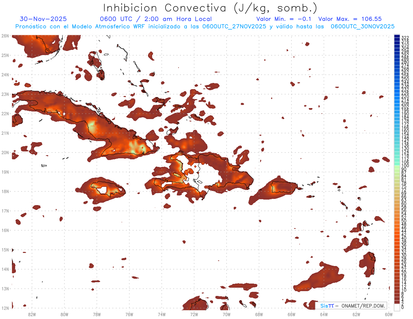Click the '64W' longitude label
The height and width of the screenshot is (319, 413).
point(324,315)
